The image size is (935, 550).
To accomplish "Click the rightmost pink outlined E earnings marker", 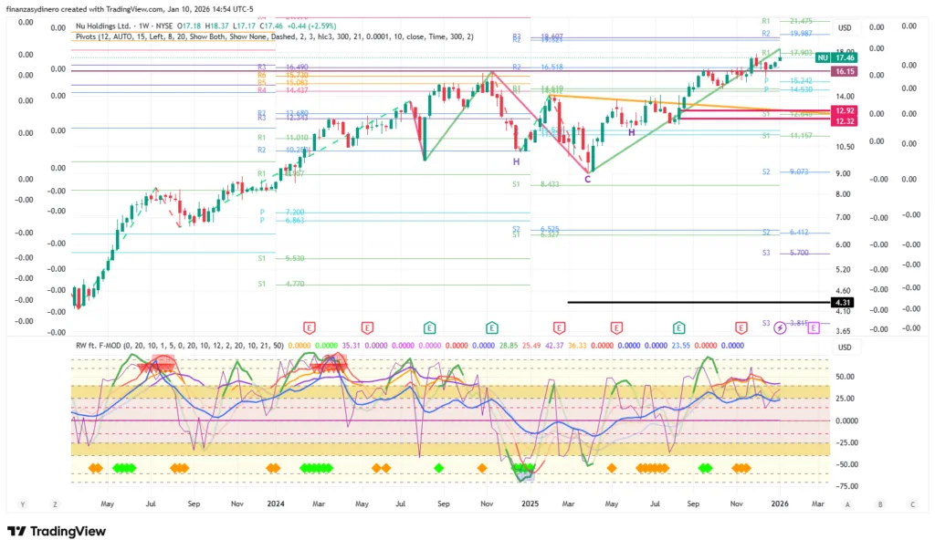I will [x=813, y=327].
